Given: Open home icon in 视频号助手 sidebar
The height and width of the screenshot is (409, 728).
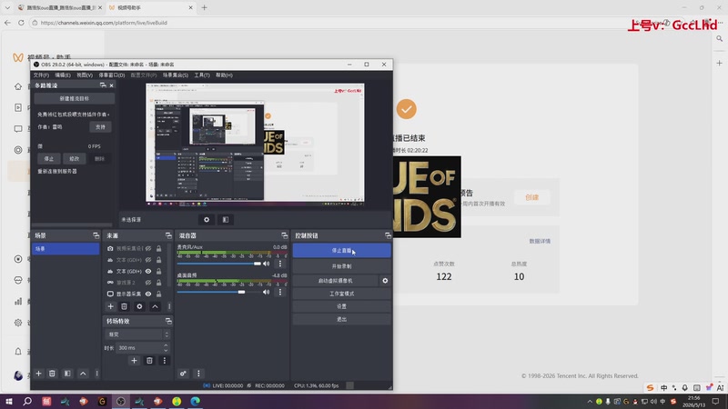Looking at the screenshot, I should (18, 86).
